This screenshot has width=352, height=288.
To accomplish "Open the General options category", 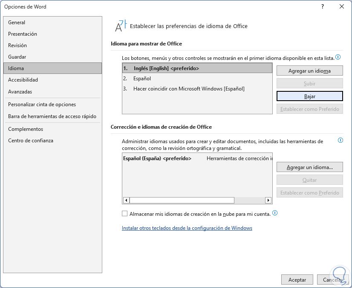I will point(17,23).
